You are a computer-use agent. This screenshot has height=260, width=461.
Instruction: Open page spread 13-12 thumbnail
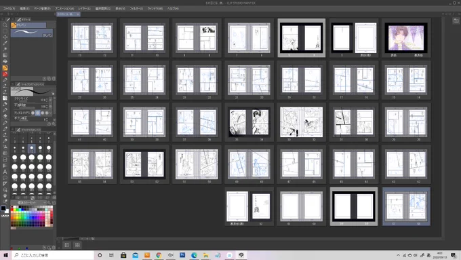92,38
